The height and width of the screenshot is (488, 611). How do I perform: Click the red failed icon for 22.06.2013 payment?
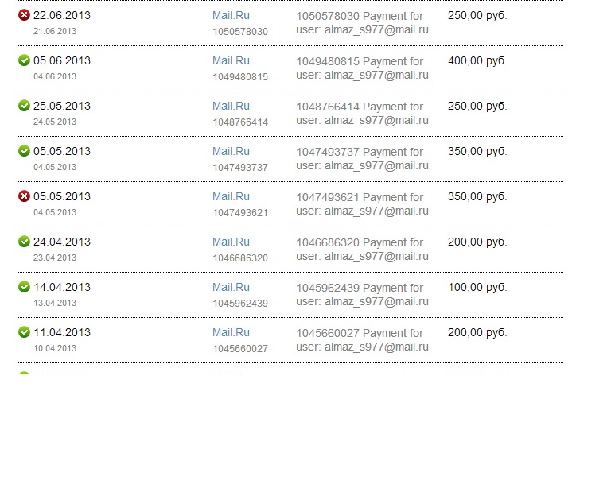click(24, 15)
